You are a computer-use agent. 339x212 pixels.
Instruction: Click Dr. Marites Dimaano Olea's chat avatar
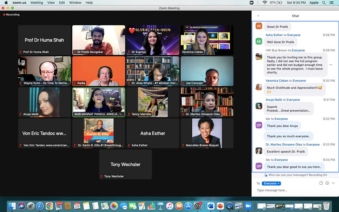point(259,151)
